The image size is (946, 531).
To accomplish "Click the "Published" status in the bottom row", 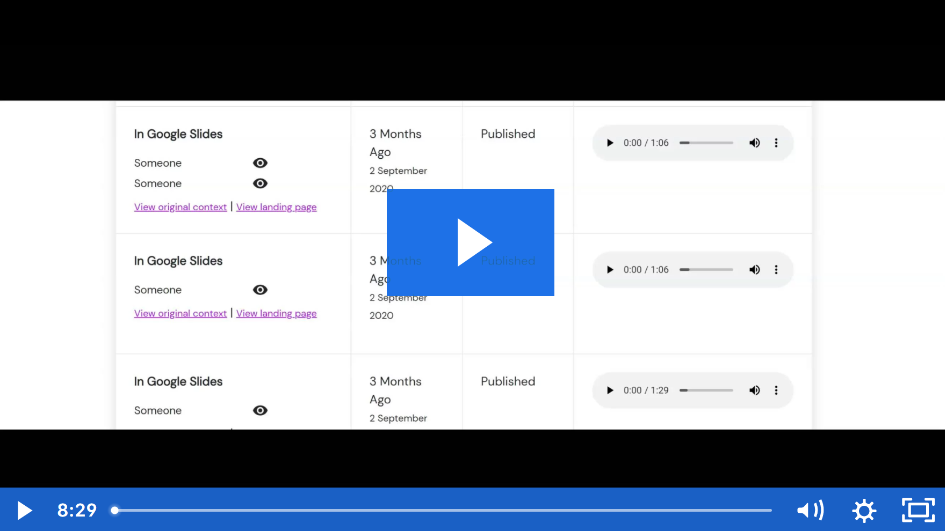I will (508, 381).
